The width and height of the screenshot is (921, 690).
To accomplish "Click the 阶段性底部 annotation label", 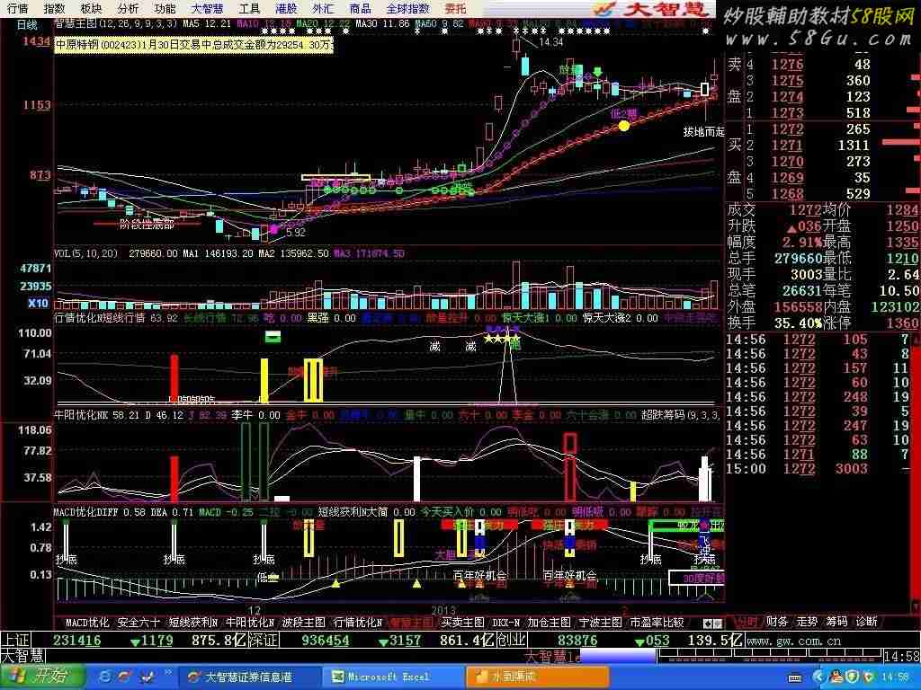I will (x=147, y=224).
